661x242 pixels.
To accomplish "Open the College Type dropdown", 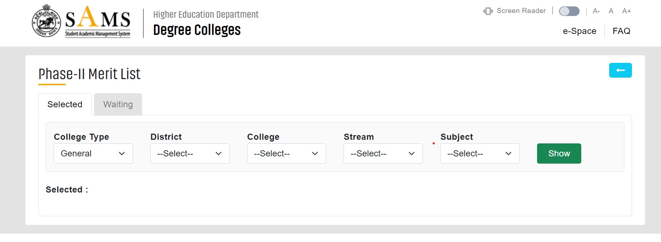I will click(93, 154).
